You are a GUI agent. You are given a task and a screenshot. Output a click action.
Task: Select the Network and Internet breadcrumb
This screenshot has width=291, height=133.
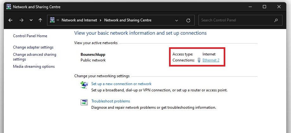tap(79, 20)
